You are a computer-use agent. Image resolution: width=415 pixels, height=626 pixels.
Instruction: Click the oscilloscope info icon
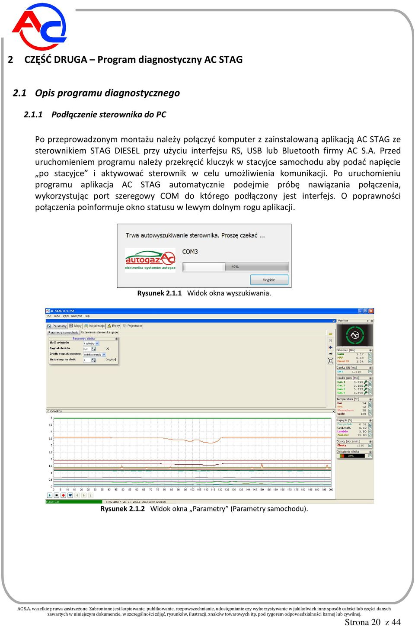coord(91,495)
